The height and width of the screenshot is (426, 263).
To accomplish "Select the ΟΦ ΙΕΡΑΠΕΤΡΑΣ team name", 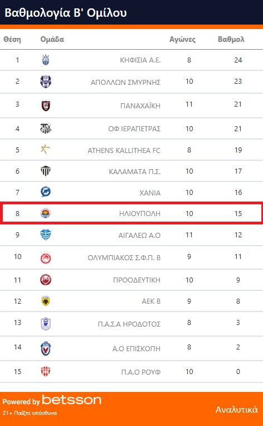I will (x=134, y=129).
